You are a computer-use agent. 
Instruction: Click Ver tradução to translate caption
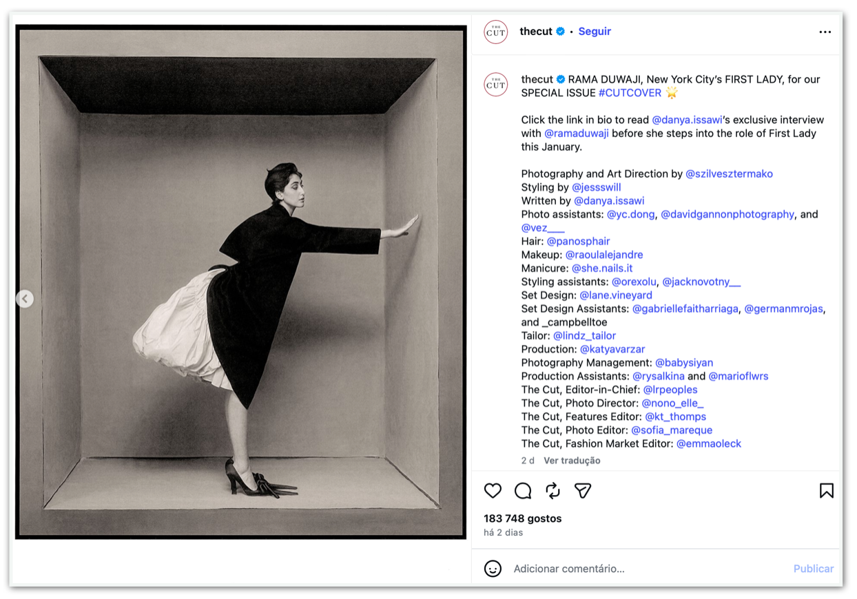(572, 461)
